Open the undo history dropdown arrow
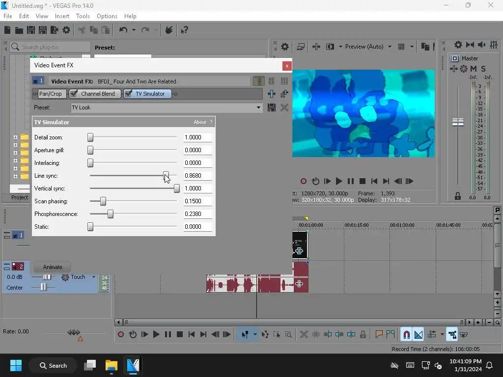Image resolution: width=503 pixels, height=377 pixels. (x=134, y=30)
